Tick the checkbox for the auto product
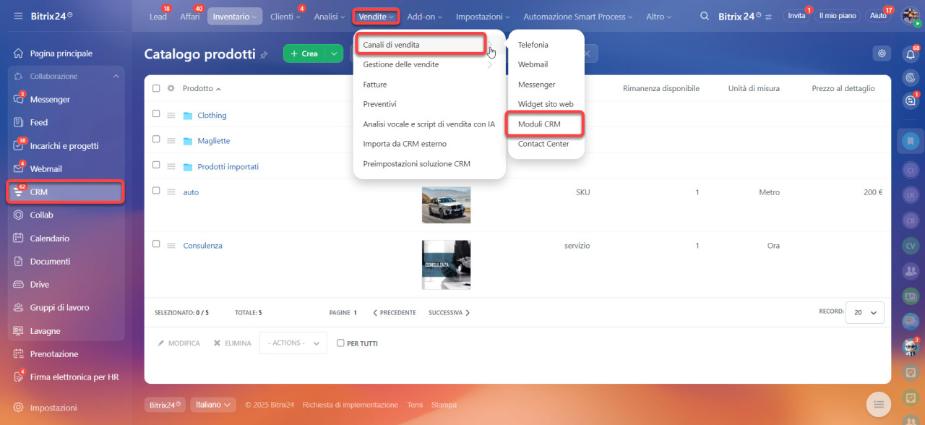This screenshot has width=925, height=425. 156,191
